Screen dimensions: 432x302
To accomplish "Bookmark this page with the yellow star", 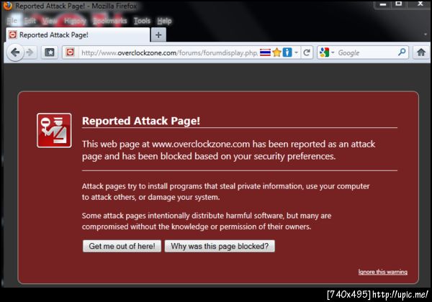I will (276, 52).
